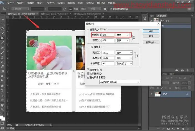Click 分辨率(R) input field 96
This screenshot has width=195, height=131.
tap(108, 63)
